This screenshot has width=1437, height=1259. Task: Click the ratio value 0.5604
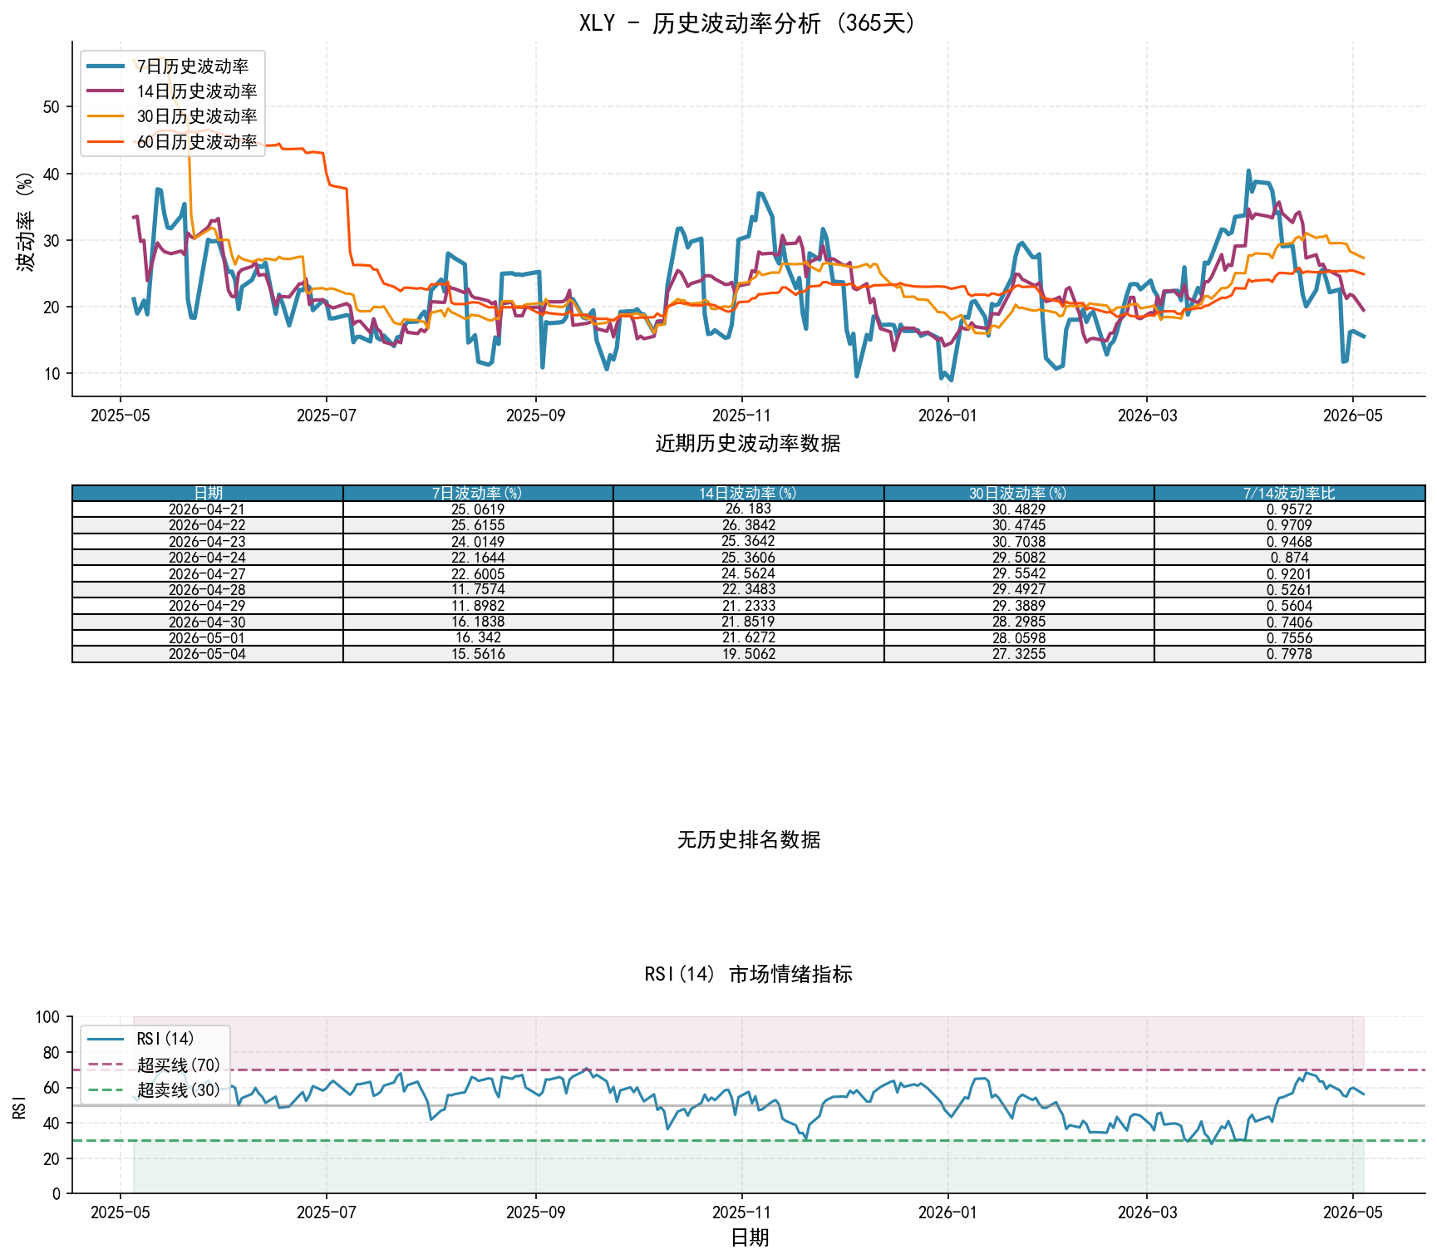tap(1289, 606)
